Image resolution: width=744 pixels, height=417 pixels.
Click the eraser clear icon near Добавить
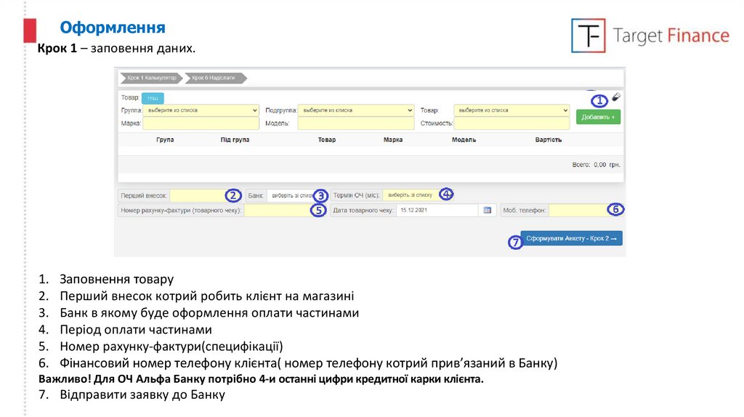pyautogui.click(x=616, y=97)
